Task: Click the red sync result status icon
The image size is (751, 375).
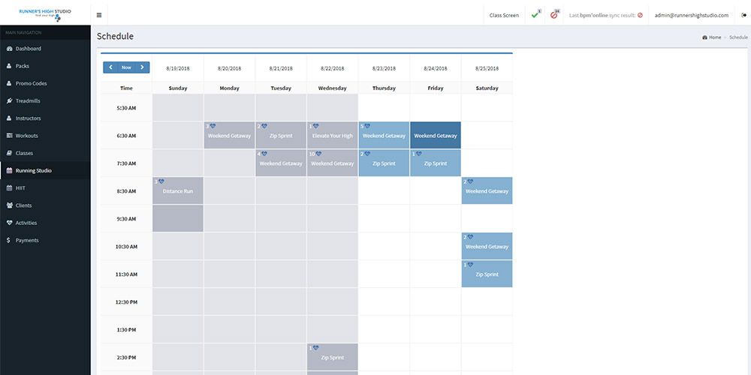Action: pyautogui.click(x=640, y=15)
